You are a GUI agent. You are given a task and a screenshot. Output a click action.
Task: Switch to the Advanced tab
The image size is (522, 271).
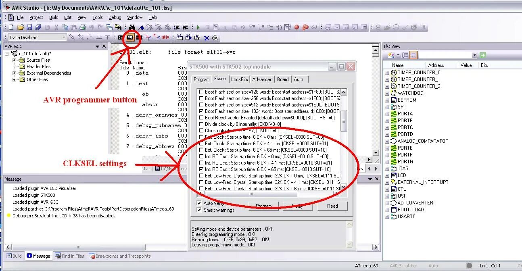pos(263,79)
